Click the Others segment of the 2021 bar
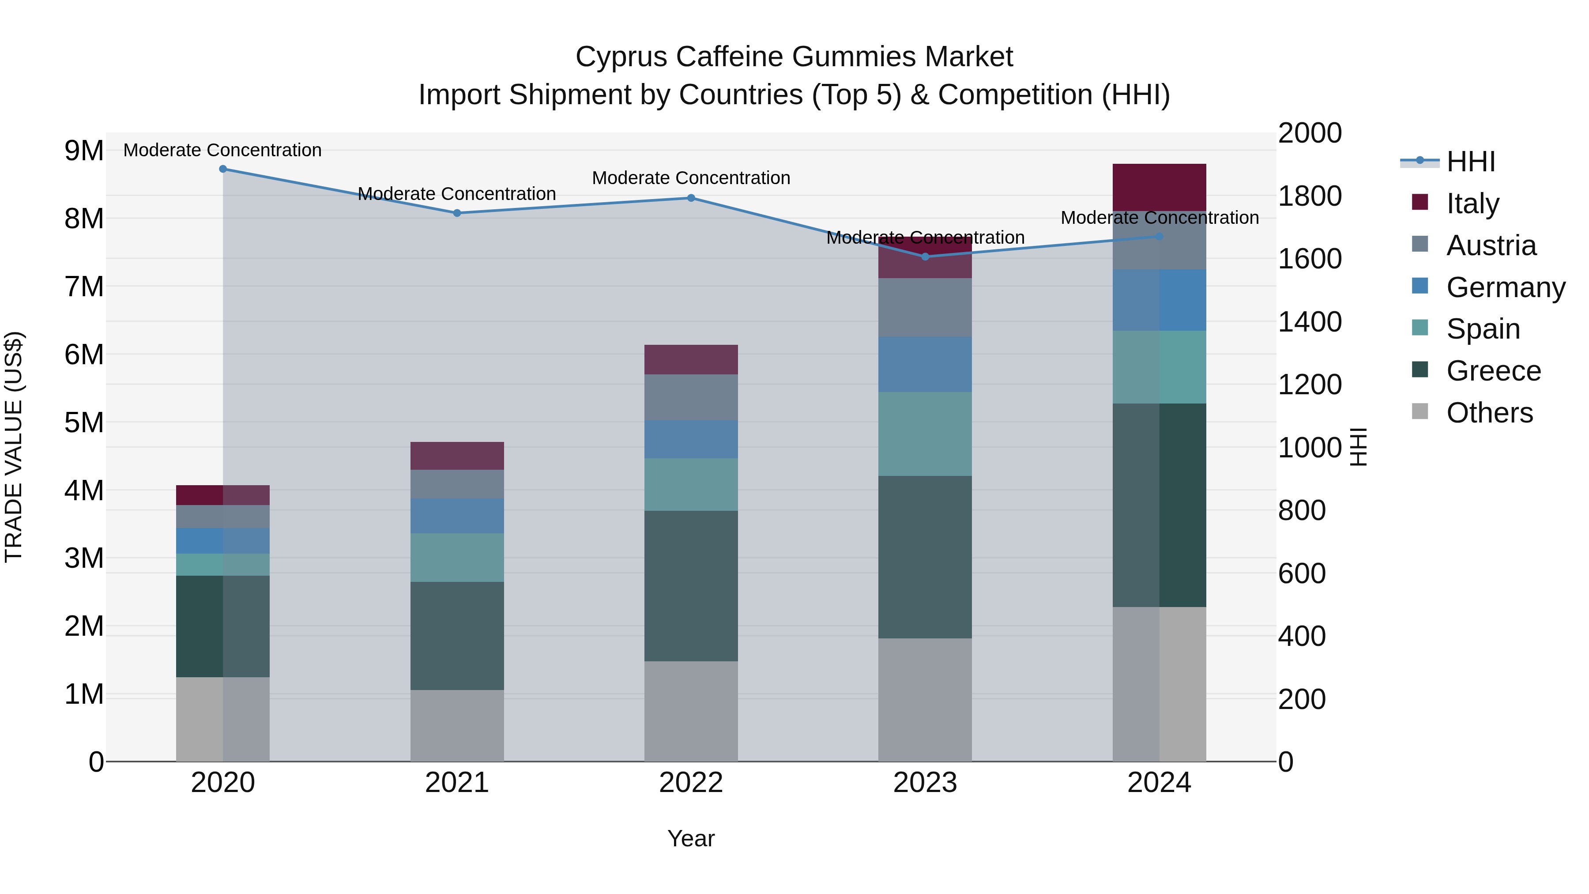1589x894 pixels. (x=457, y=725)
